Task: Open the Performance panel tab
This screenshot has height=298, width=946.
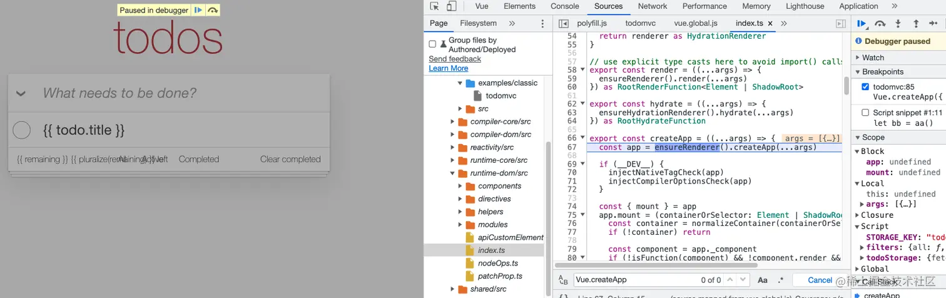Action: coord(704,6)
